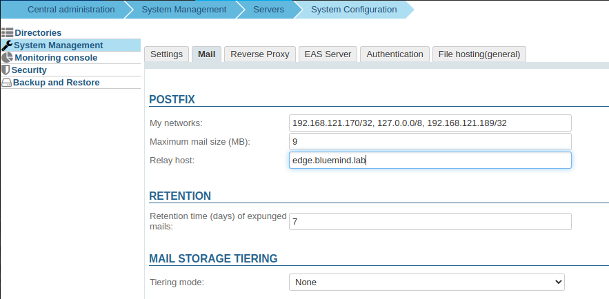Edit the Retention time days field
609x299 pixels.
430,221
